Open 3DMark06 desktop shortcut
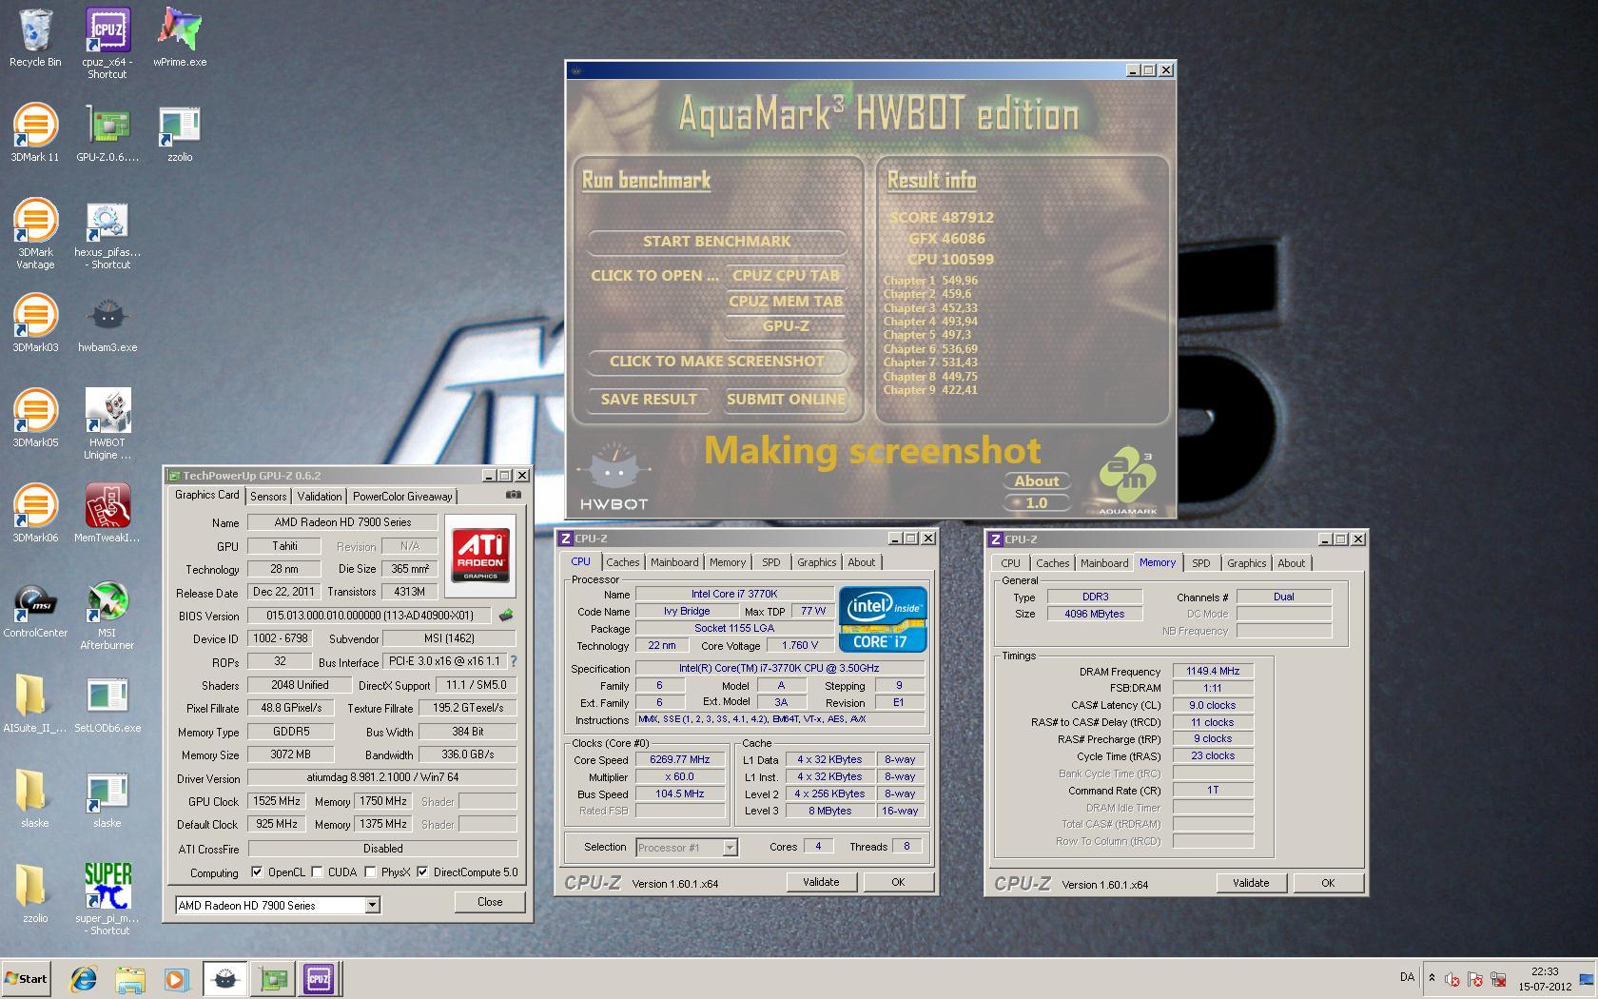This screenshot has width=1598, height=999. (35, 514)
